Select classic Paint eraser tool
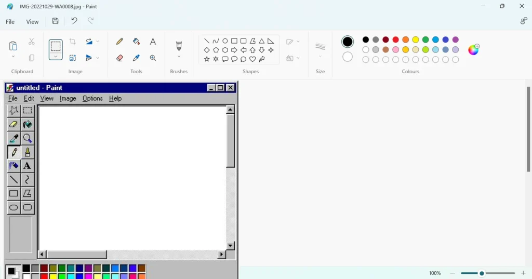The image size is (532, 279). click(x=14, y=124)
